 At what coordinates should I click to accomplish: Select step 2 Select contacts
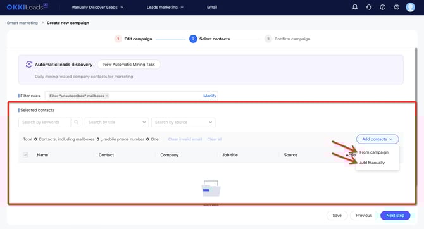(209, 39)
